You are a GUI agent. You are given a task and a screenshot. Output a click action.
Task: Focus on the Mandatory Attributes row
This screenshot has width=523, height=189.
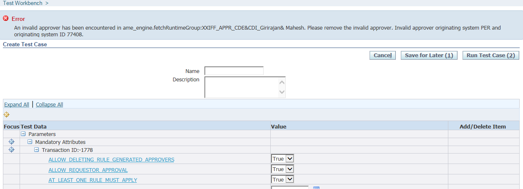tap(11, 142)
